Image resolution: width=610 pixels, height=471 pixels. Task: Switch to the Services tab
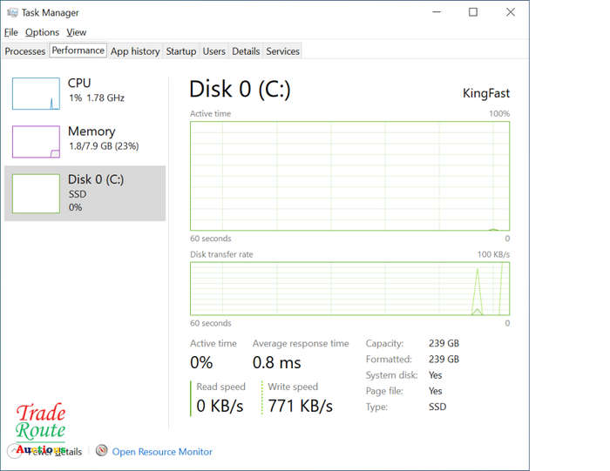pos(283,50)
